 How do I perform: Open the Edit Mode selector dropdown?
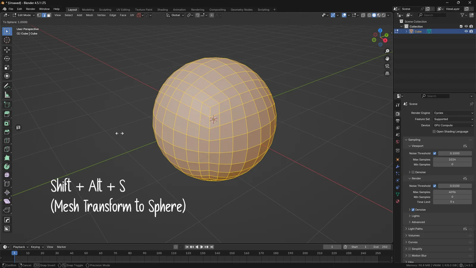click(24, 15)
